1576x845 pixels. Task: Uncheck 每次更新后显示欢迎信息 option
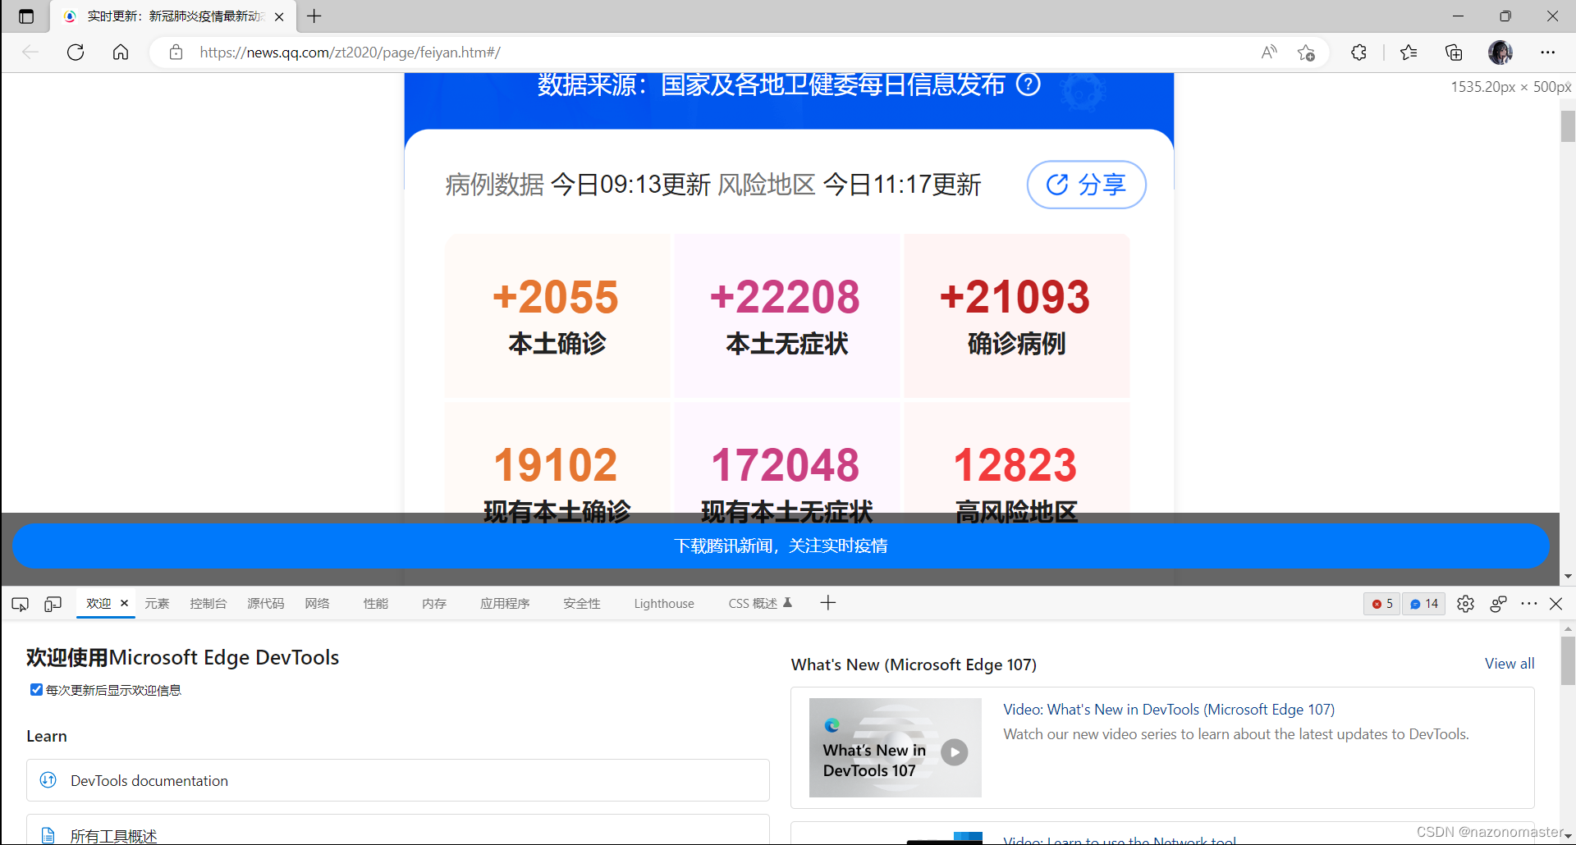click(36, 689)
